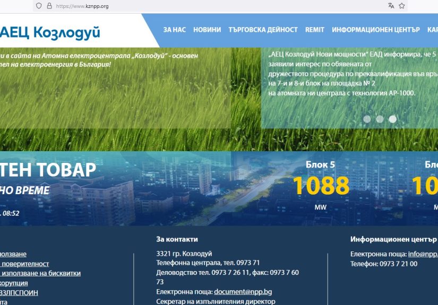Screen dimensions: 438x305
Task: Select the second carousel slide dot
Action: (380, 119)
